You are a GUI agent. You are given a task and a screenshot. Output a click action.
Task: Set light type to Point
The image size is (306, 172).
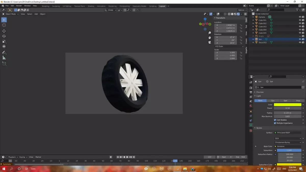(x=260, y=101)
